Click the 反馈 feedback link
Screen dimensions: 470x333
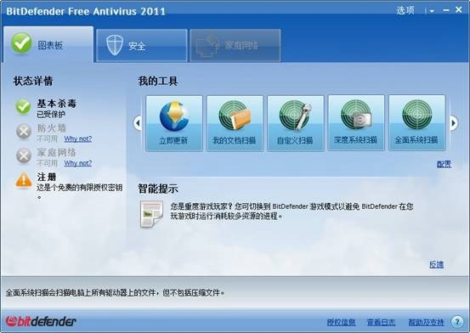436,265
